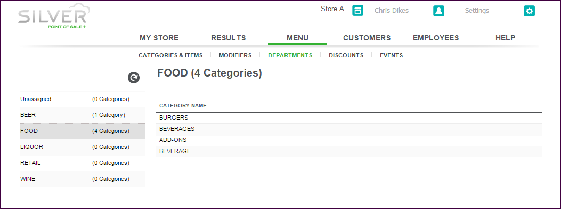Open the EVENTS submenu
Screen dimensions: 561x209
(392, 55)
